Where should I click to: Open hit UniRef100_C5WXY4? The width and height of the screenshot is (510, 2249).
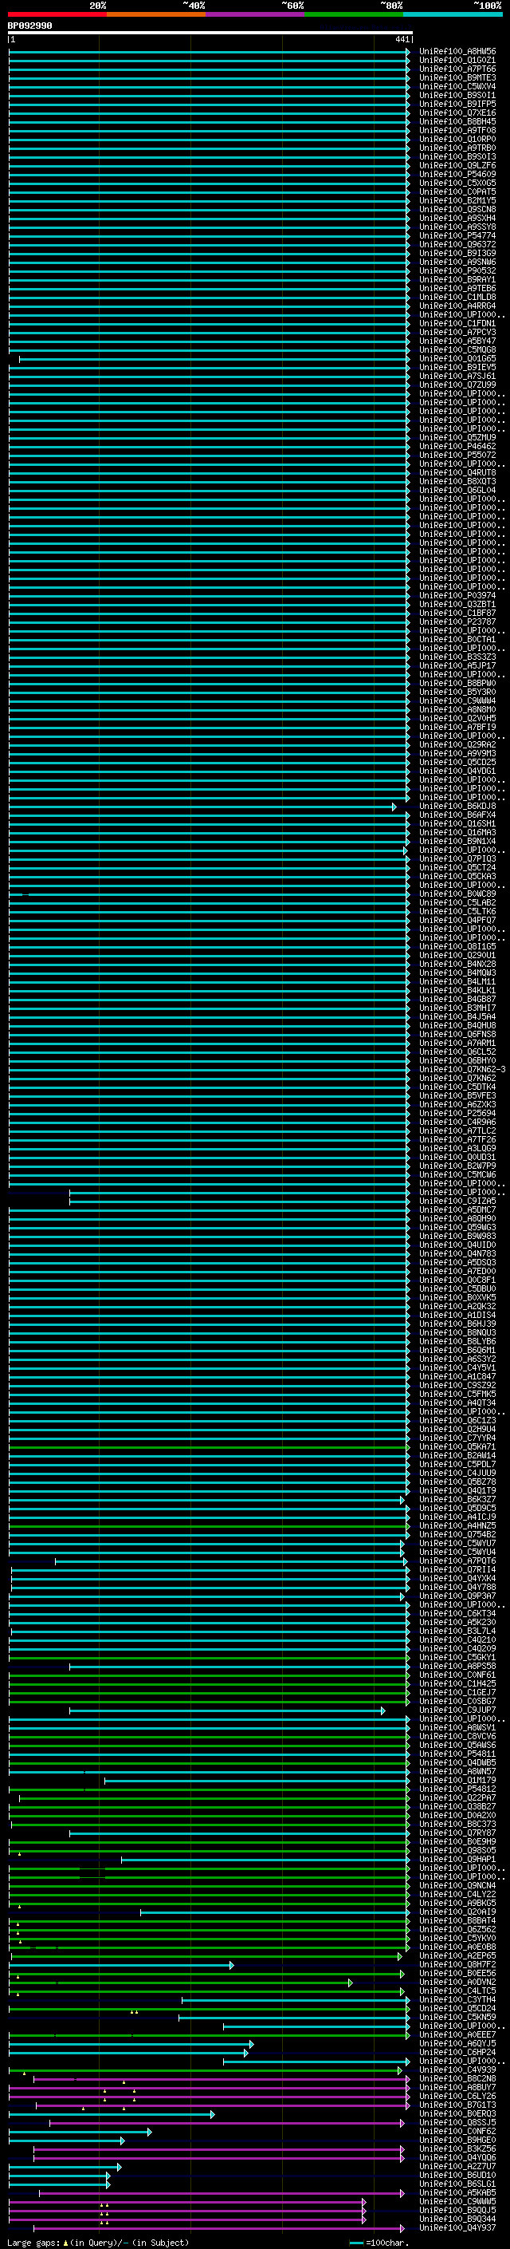[x=457, y=86]
